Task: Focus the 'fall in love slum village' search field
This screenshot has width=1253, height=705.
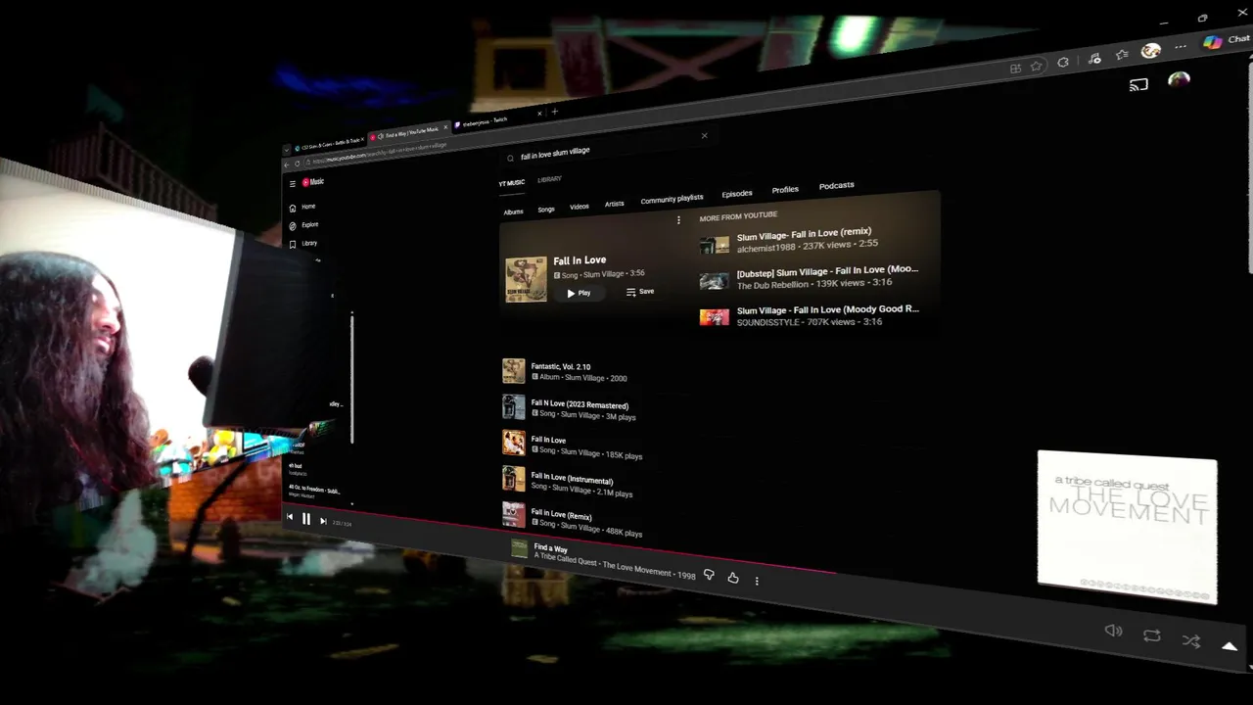Action: [x=607, y=148]
